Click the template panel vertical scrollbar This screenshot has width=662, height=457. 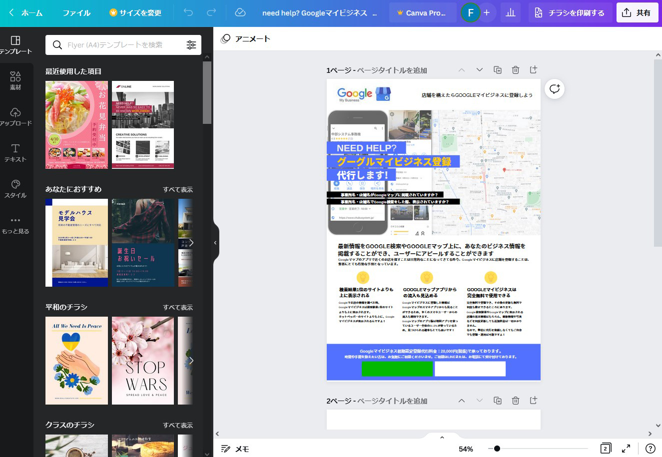click(x=207, y=92)
